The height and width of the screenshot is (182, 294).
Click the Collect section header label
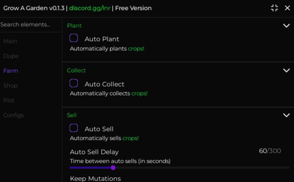coord(76,70)
